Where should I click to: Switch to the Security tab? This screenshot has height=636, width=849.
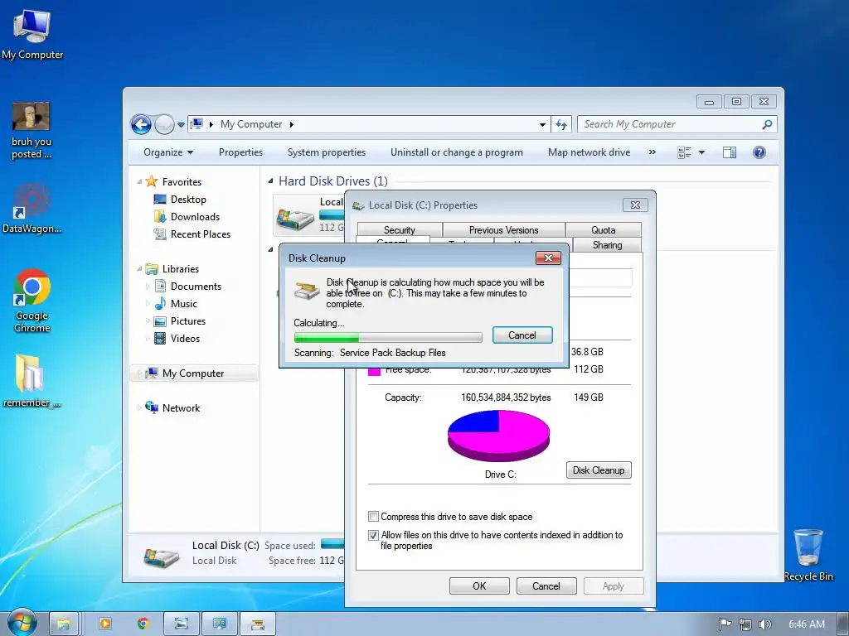point(400,230)
